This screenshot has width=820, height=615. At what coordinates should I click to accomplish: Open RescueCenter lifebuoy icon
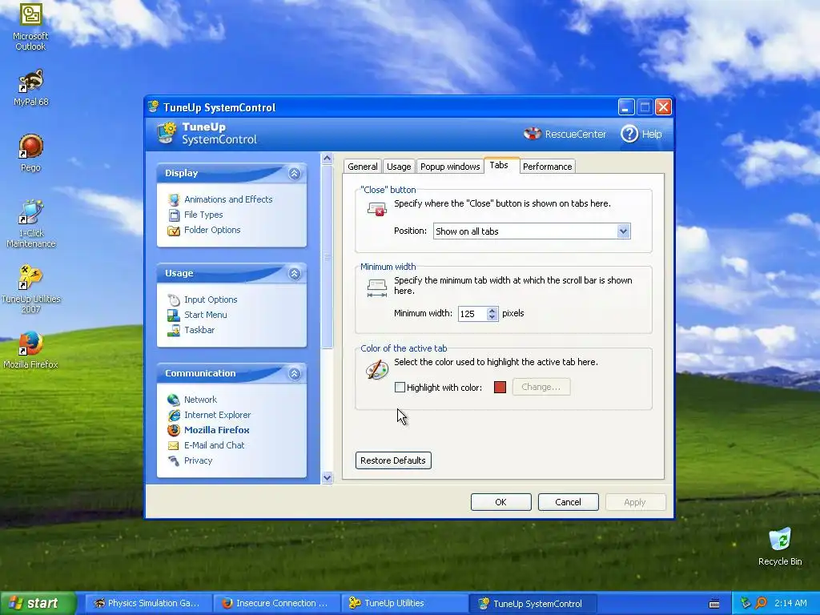[x=533, y=134]
